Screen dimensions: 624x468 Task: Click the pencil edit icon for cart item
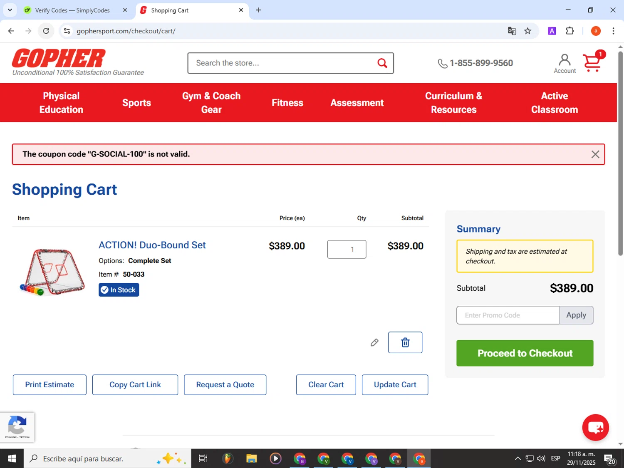click(374, 342)
